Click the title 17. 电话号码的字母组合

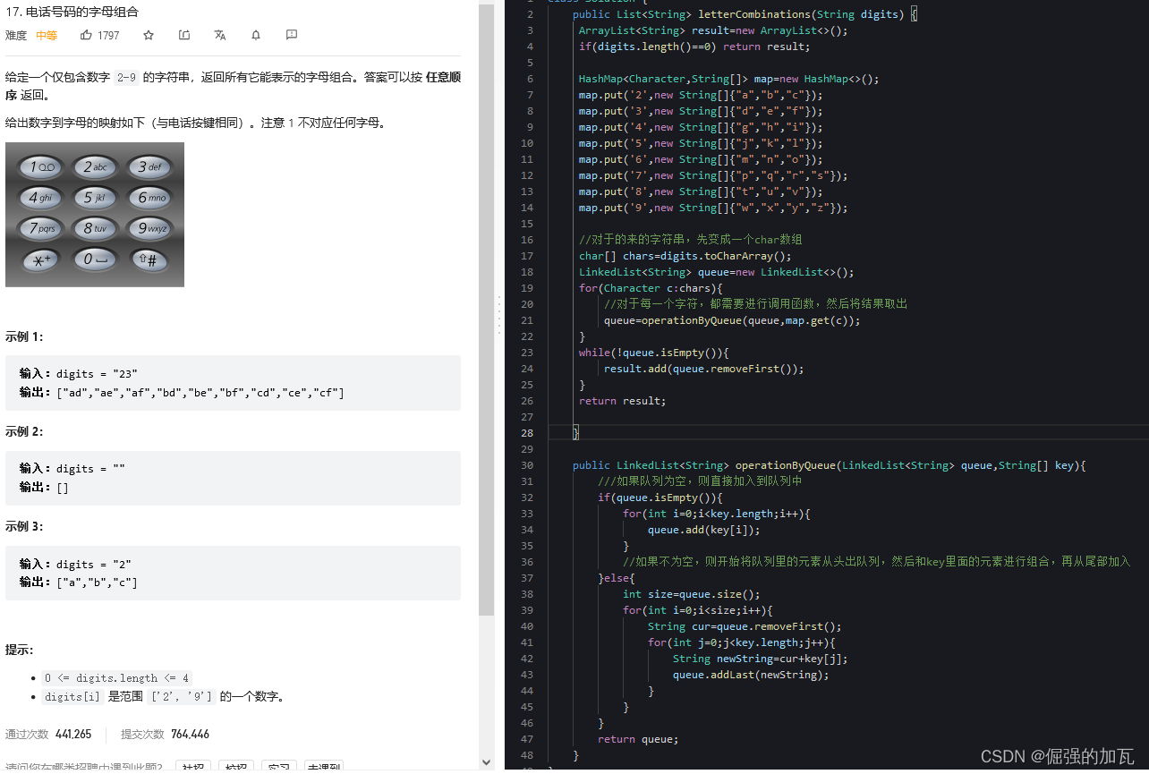(72, 13)
